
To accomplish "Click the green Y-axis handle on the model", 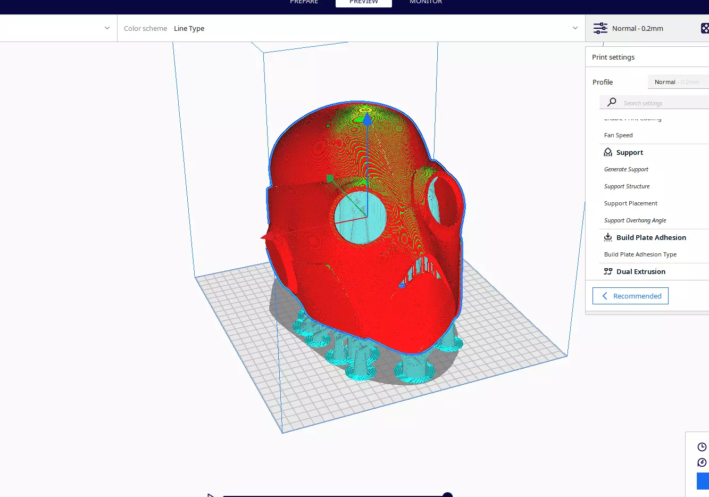I will pos(330,178).
